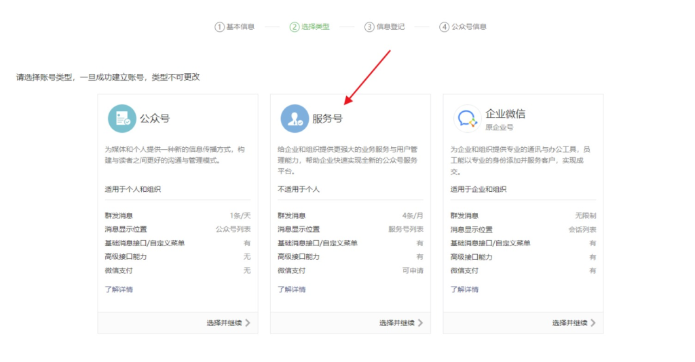Open 了解详情 link in 公众号 card
Image resolution: width=695 pixels, height=362 pixels.
coord(119,289)
